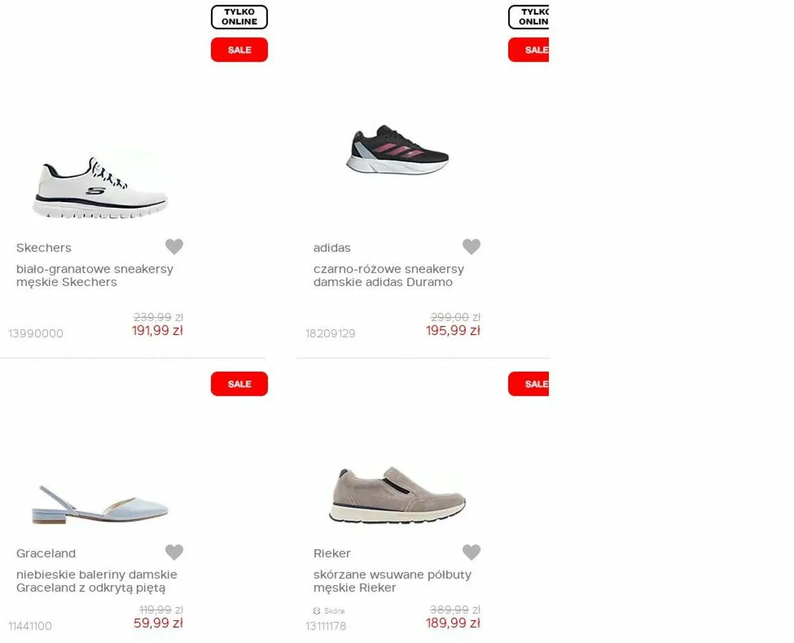This screenshot has width=794, height=643.
Task: View blue Graceland ballerina shoe image
Action: pos(100,505)
